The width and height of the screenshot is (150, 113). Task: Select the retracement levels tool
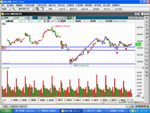[147, 76]
